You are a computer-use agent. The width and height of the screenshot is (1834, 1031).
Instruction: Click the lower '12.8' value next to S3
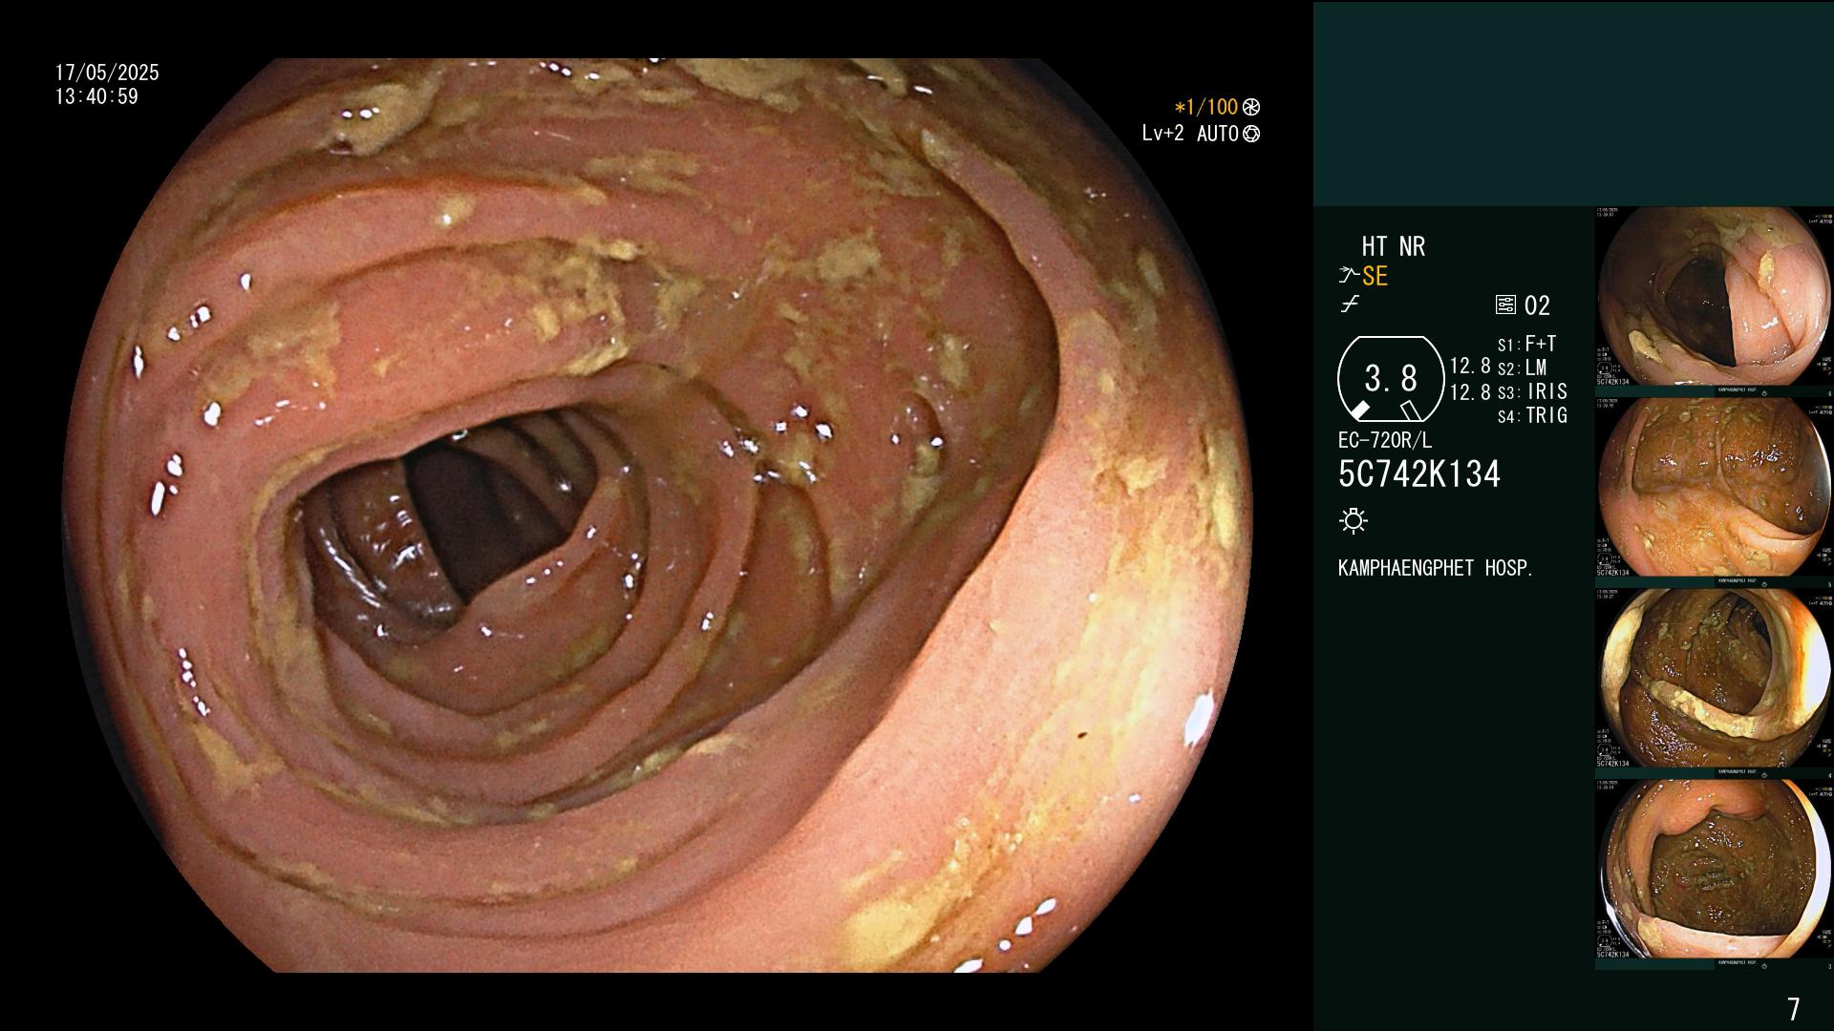click(x=1470, y=391)
